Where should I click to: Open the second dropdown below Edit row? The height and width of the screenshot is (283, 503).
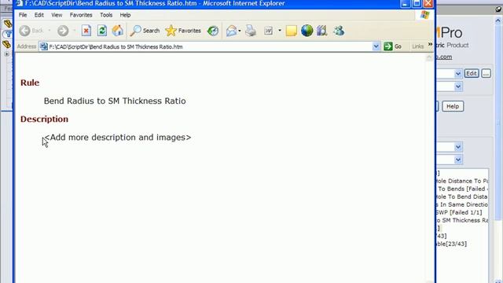pyautogui.click(x=457, y=86)
